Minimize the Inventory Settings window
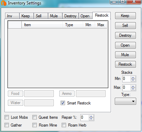Viewport: 142px width, 132px height. 114,2
